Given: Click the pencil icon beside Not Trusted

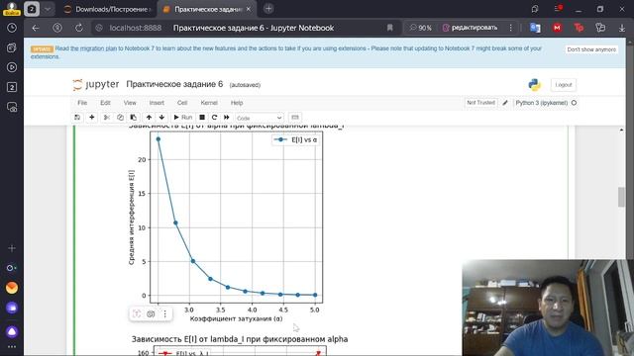Looking at the screenshot, I should 505,103.
